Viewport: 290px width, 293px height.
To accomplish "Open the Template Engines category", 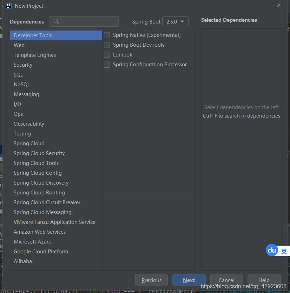I will click(56, 55).
